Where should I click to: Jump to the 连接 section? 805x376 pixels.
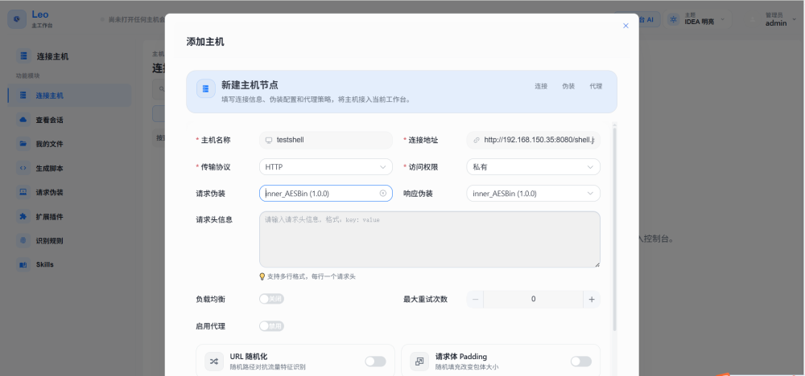[x=541, y=86]
